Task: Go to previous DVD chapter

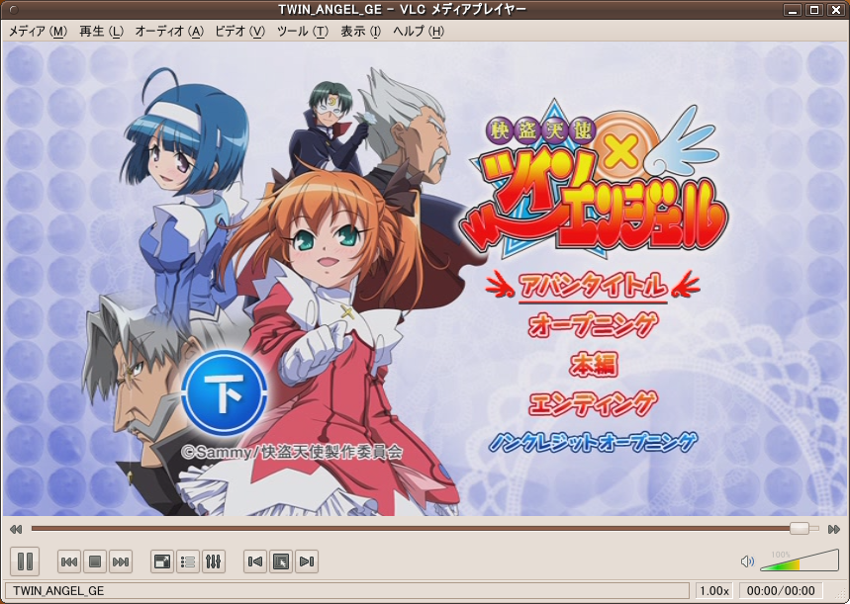Action: pos(254,561)
